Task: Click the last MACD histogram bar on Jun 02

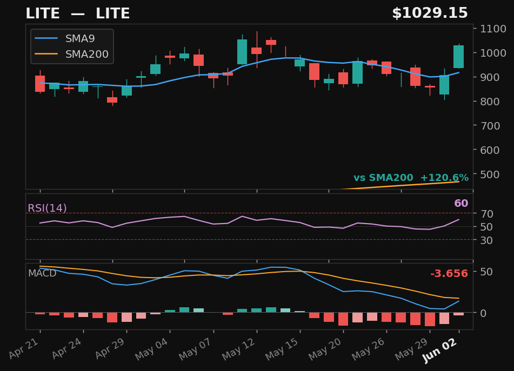Action: pyautogui.click(x=459, y=314)
